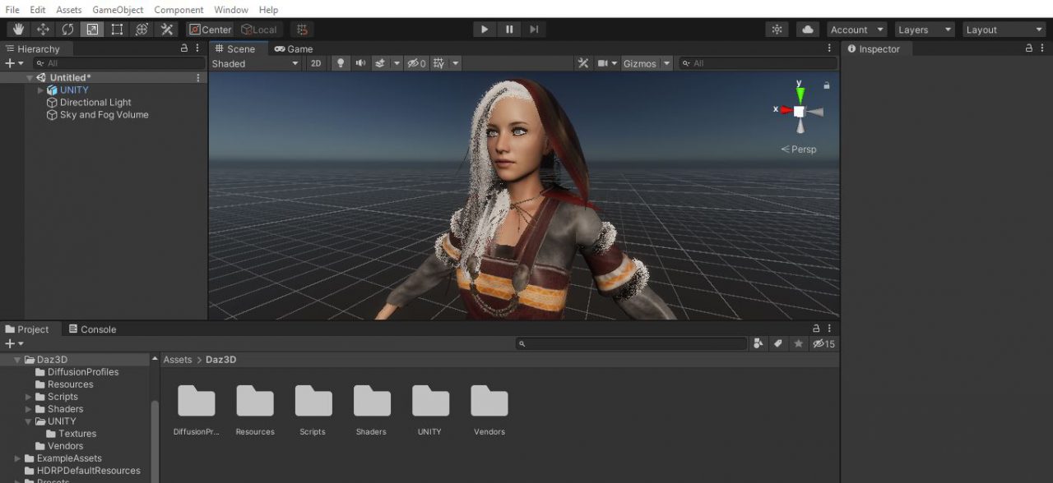Select the Rect transform tool
The height and width of the screenshot is (483, 1053).
pos(116,29)
